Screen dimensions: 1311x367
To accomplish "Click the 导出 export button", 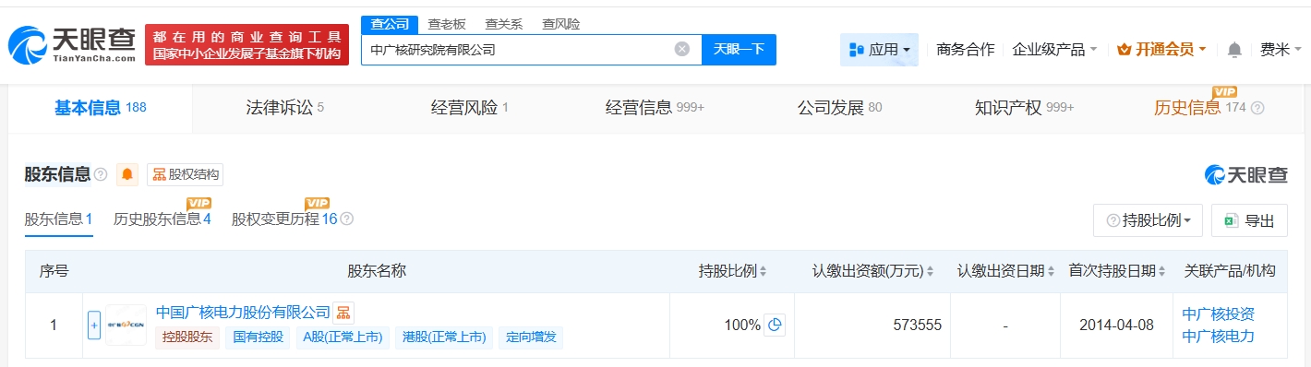I will click(1249, 220).
